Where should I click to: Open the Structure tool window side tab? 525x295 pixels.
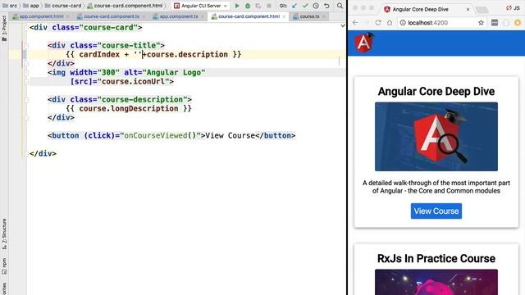4,234
